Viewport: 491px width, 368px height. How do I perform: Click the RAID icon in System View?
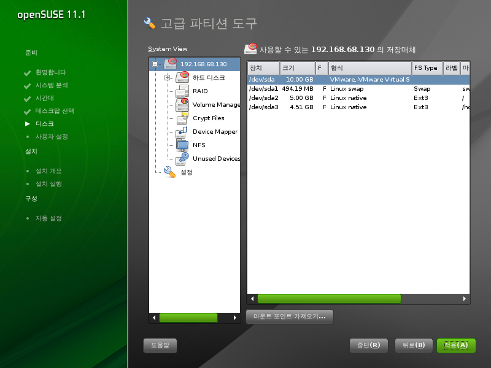pos(182,91)
